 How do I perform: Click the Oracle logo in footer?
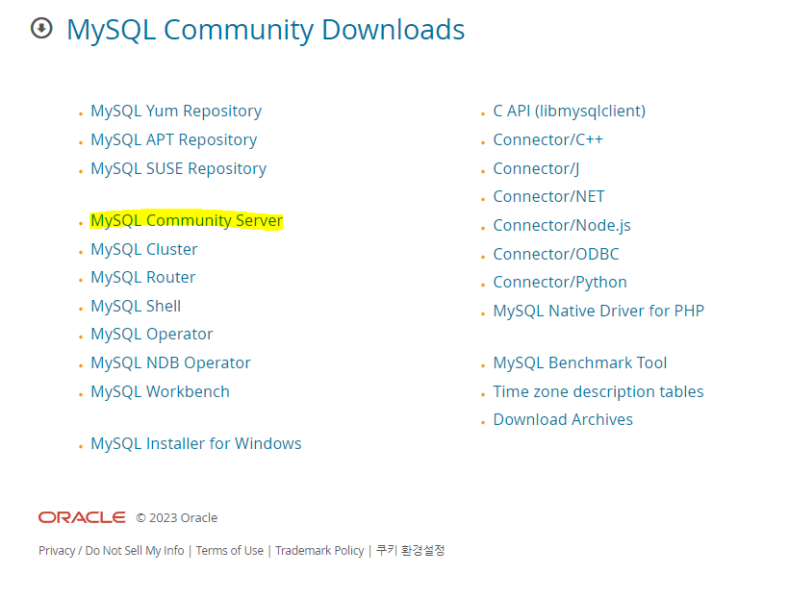[82, 517]
